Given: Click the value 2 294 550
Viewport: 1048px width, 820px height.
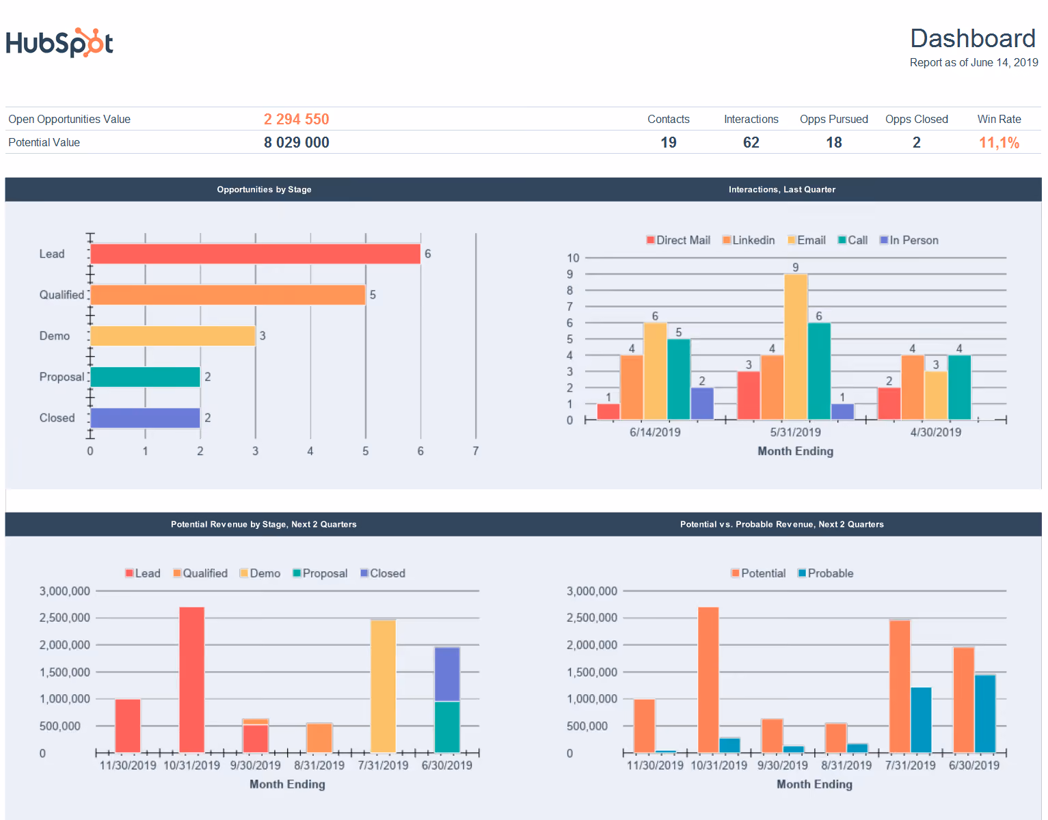Looking at the screenshot, I should [x=297, y=119].
